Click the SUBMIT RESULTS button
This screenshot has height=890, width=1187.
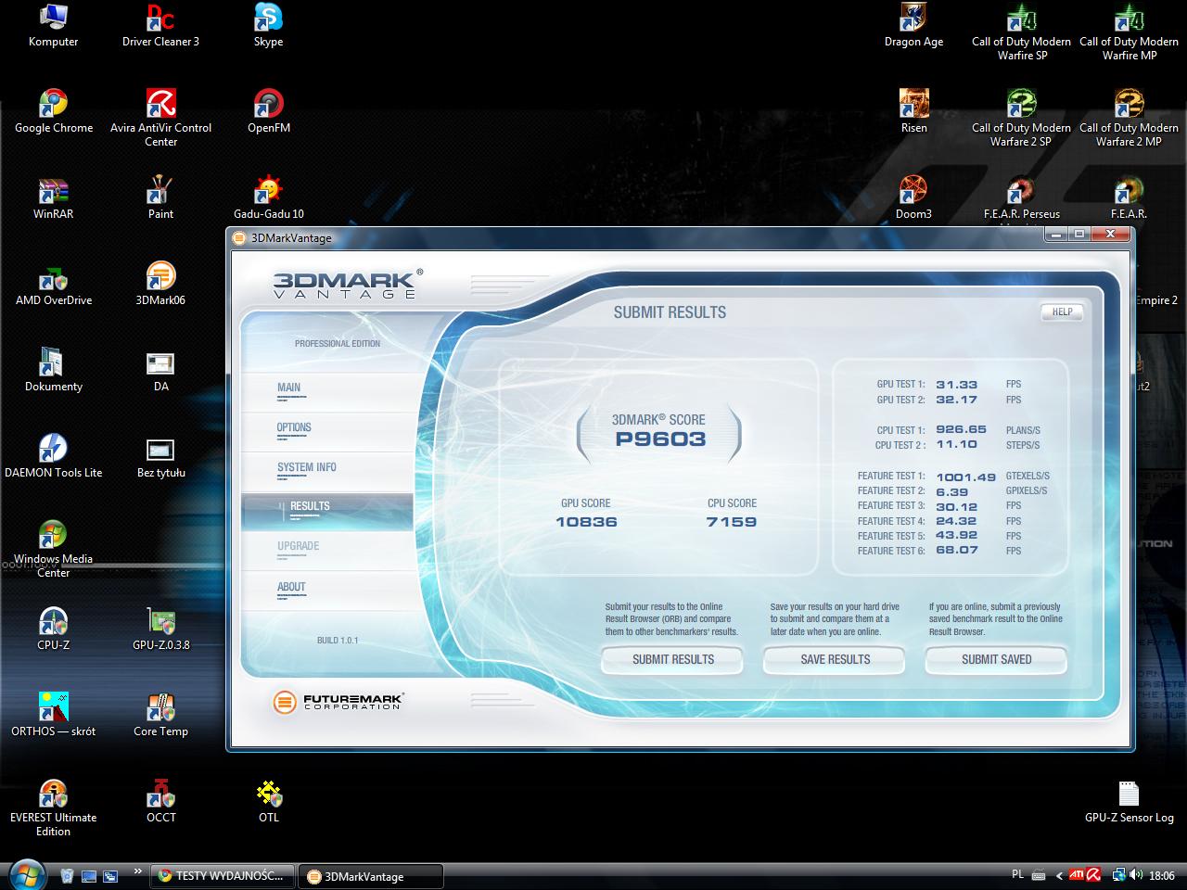coord(672,659)
